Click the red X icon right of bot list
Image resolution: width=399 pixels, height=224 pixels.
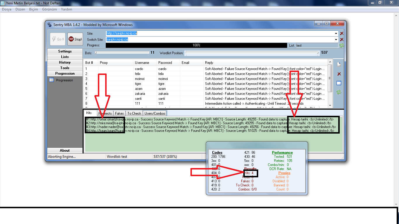[x=339, y=74]
